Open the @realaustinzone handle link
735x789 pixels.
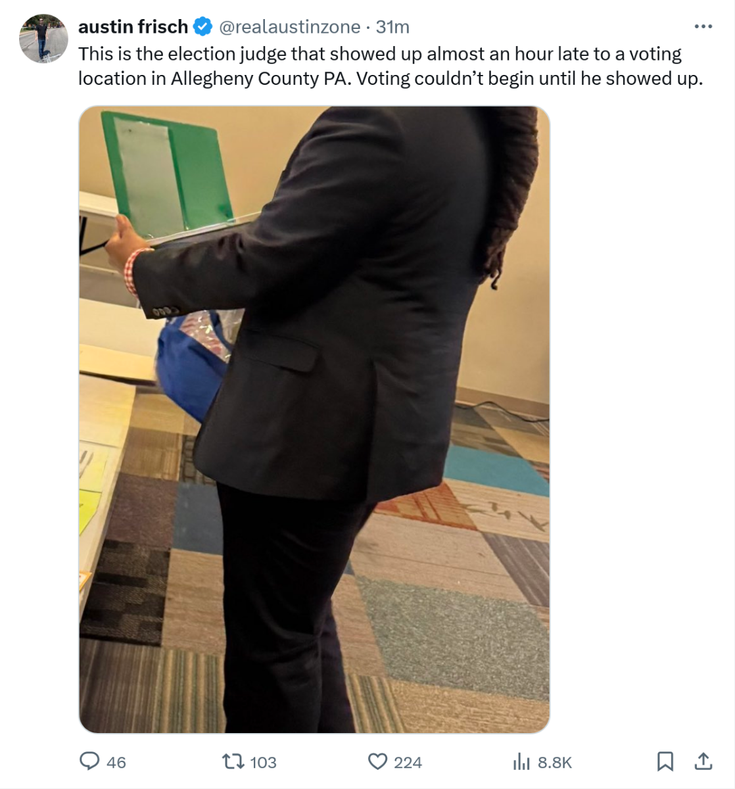(289, 26)
